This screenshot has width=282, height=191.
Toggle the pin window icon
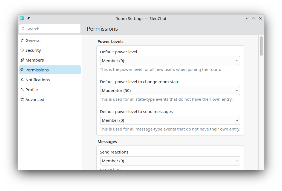tap(28, 18)
